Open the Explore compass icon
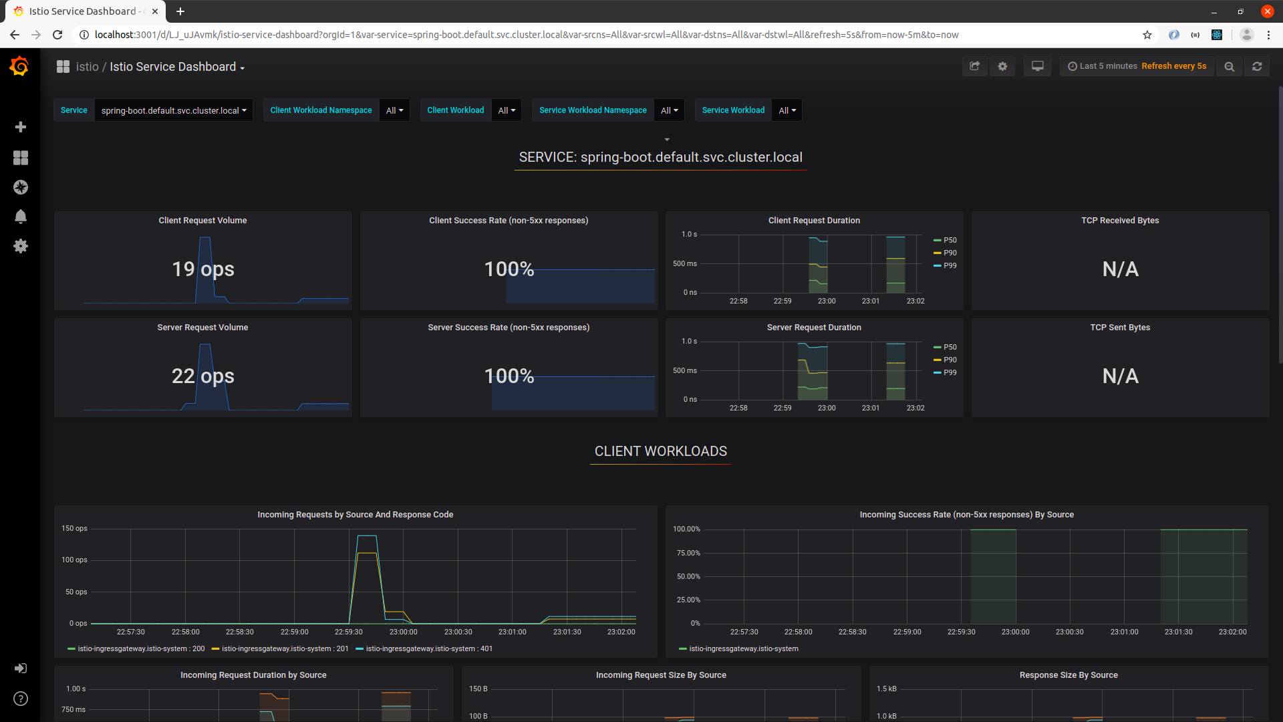This screenshot has width=1283, height=722. tap(21, 187)
